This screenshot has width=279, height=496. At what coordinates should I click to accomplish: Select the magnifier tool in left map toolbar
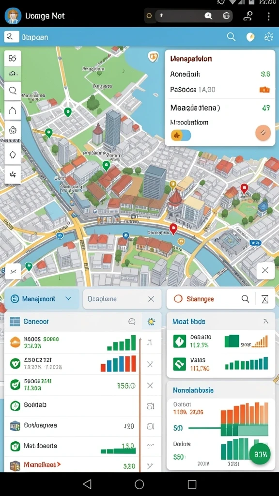13,91
